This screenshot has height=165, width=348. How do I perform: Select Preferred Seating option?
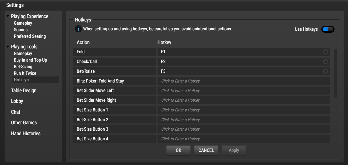30,36
